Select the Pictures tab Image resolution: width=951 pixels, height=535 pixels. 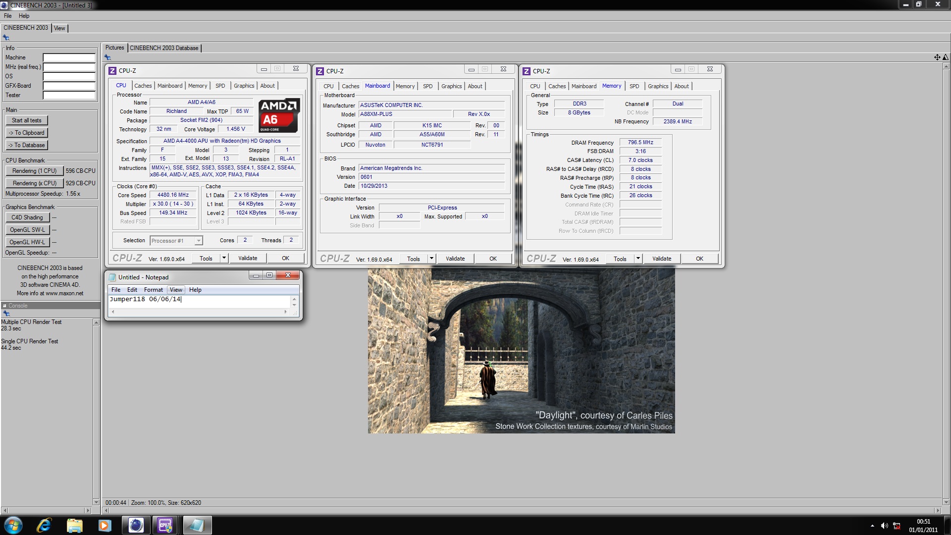pyautogui.click(x=114, y=48)
